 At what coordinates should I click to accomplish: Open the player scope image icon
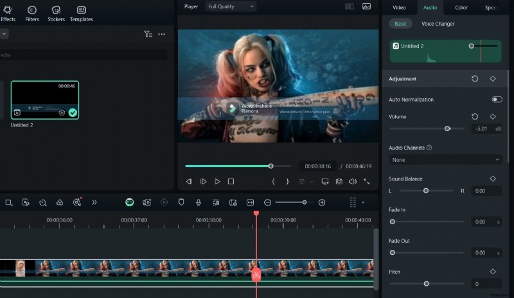(x=366, y=6)
